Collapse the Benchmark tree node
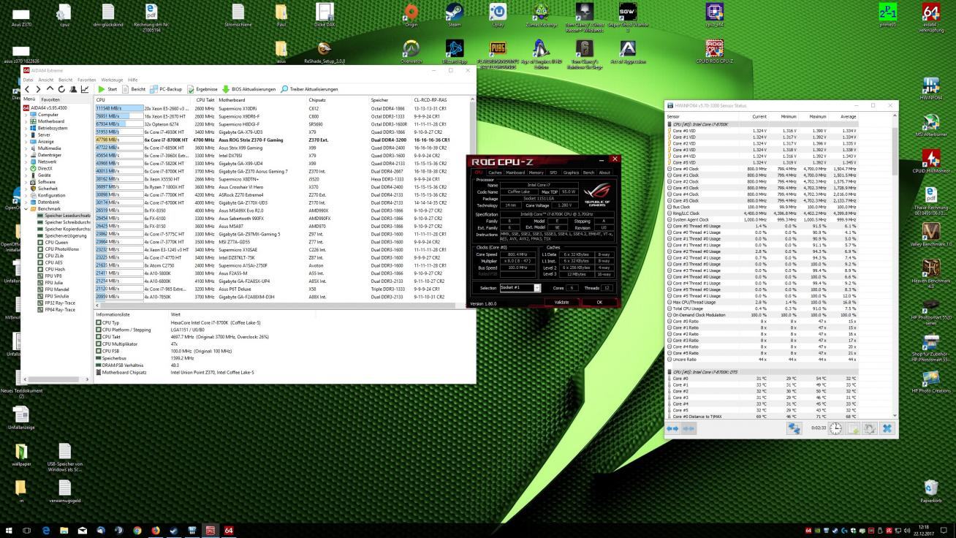This screenshot has width=956, height=538. click(x=26, y=208)
